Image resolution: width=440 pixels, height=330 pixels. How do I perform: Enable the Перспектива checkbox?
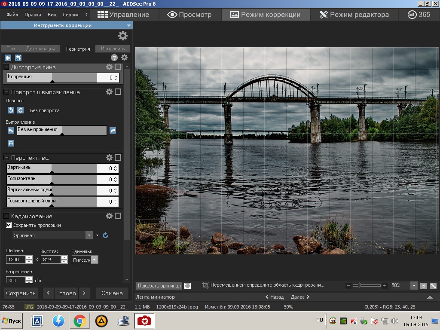118,157
